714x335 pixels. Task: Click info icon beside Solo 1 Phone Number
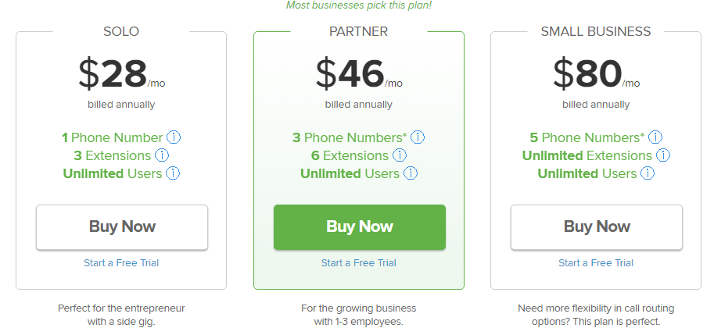click(x=174, y=137)
